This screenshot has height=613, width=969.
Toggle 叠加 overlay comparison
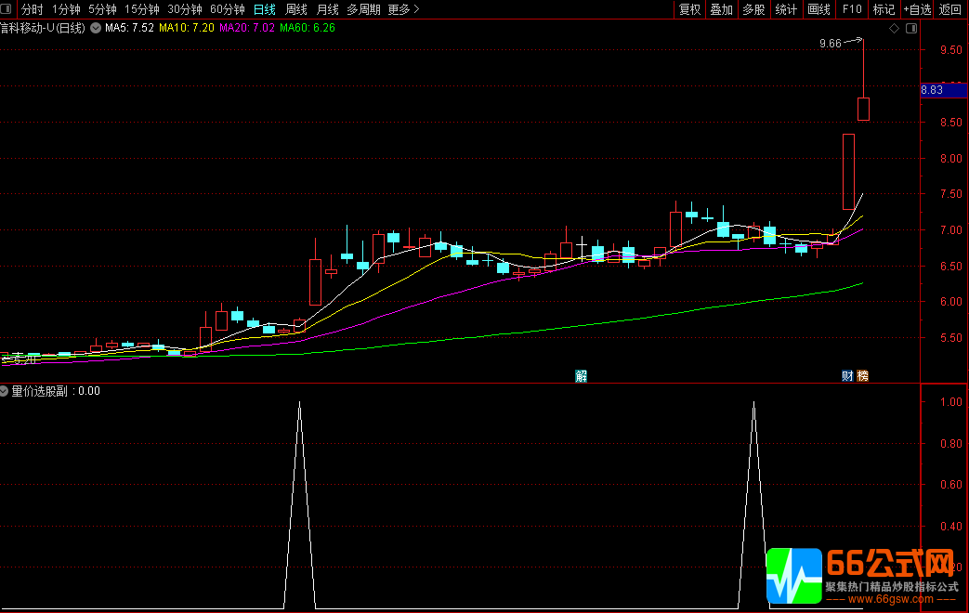[721, 9]
